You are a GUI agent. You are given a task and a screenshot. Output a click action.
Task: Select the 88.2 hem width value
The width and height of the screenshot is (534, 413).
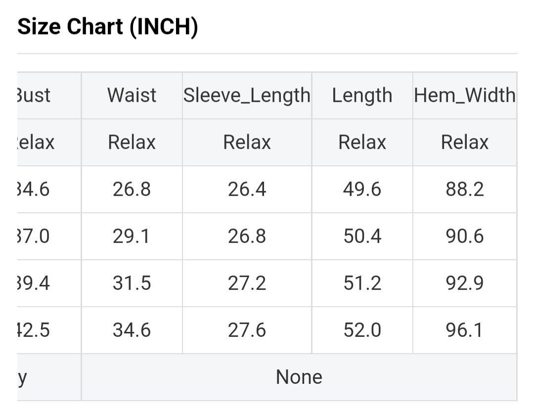click(464, 189)
